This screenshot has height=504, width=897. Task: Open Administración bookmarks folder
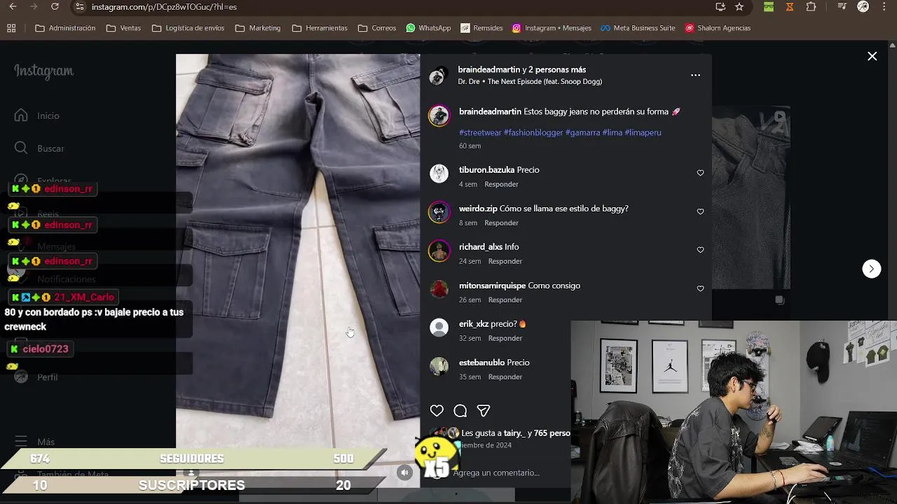(x=65, y=28)
